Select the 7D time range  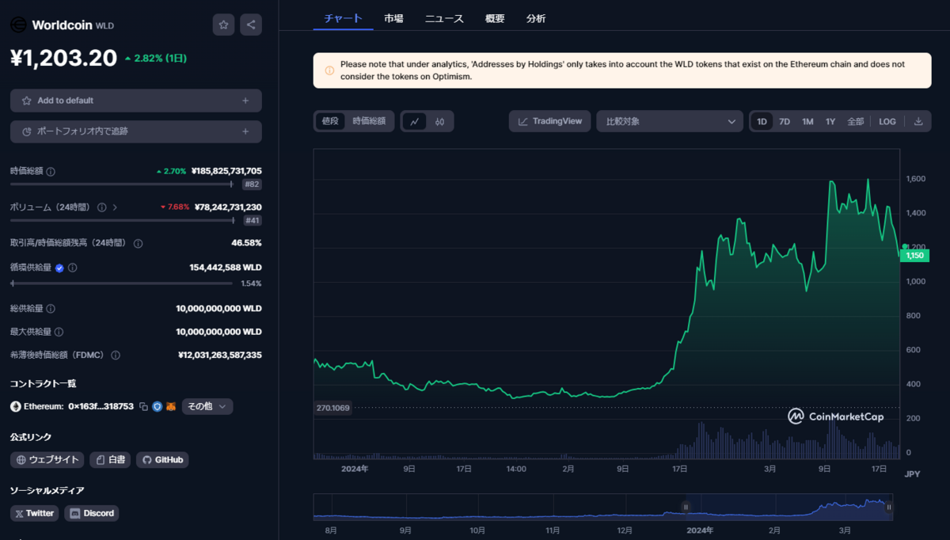pyautogui.click(x=785, y=121)
